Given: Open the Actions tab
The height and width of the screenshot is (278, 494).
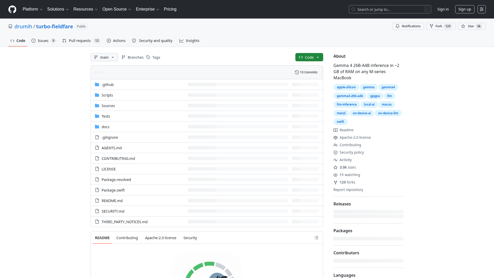Looking at the screenshot, I should coord(116,41).
